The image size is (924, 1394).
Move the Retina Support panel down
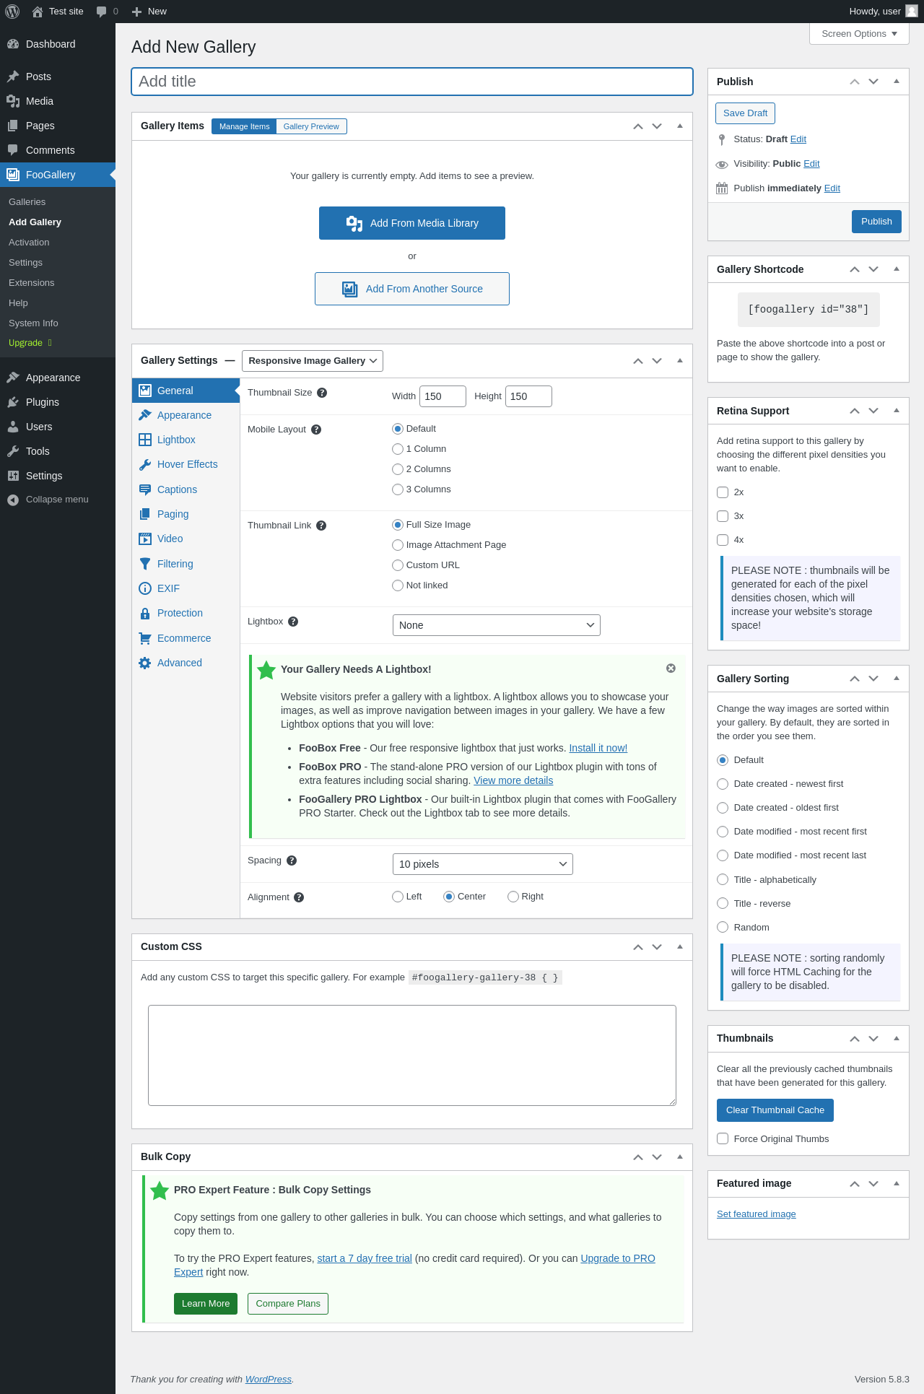873,411
